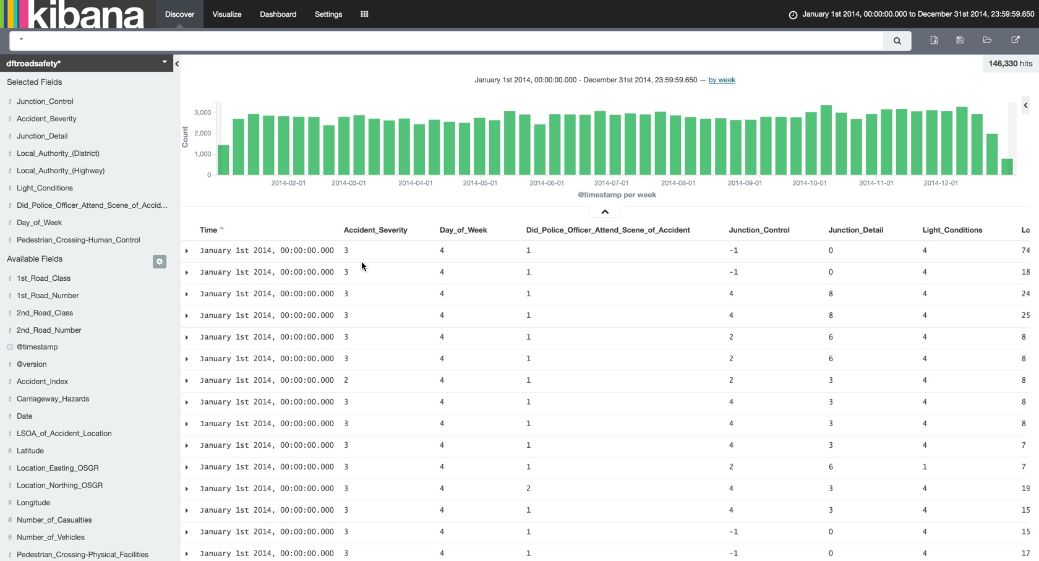Click the search magnifier button
1039x561 pixels.
pos(897,41)
